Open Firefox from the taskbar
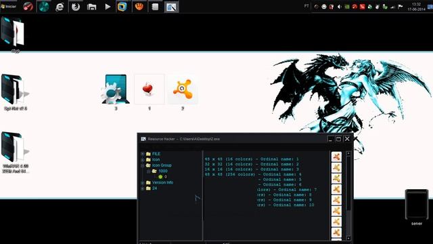Image resolution: width=433 pixels, height=244 pixels. point(76,7)
